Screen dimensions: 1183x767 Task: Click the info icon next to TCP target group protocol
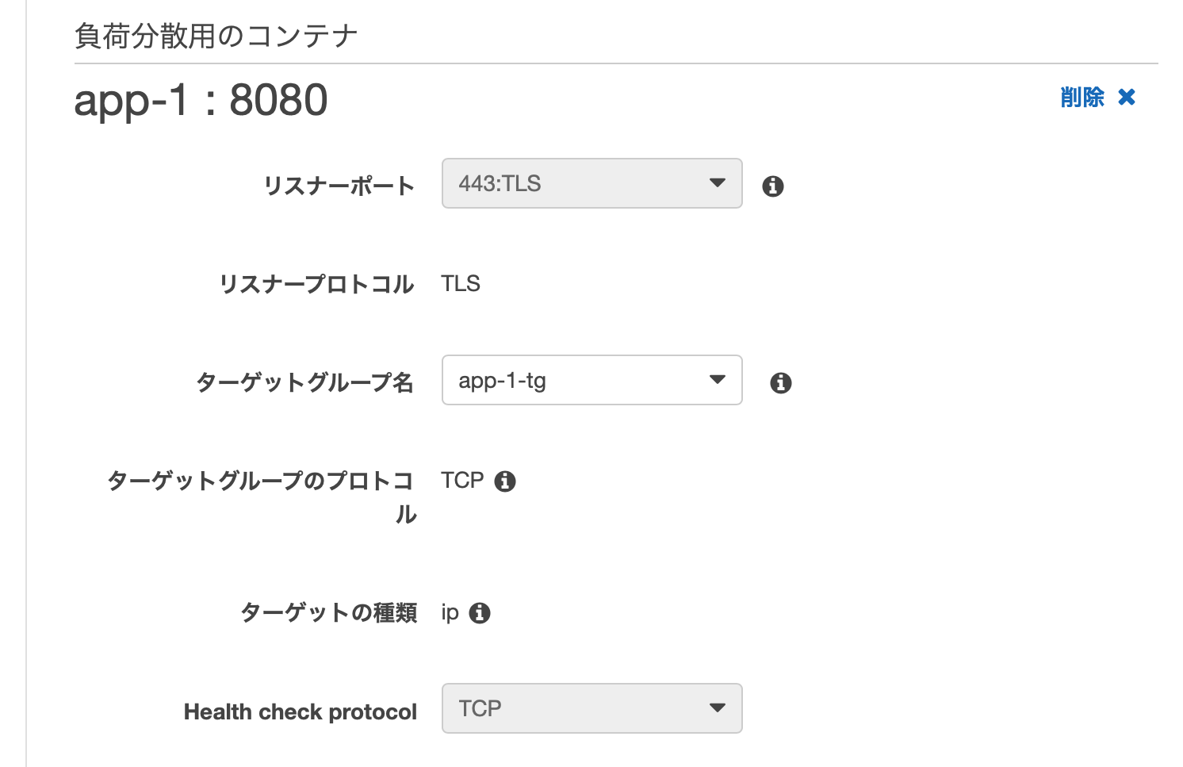[x=506, y=481]
